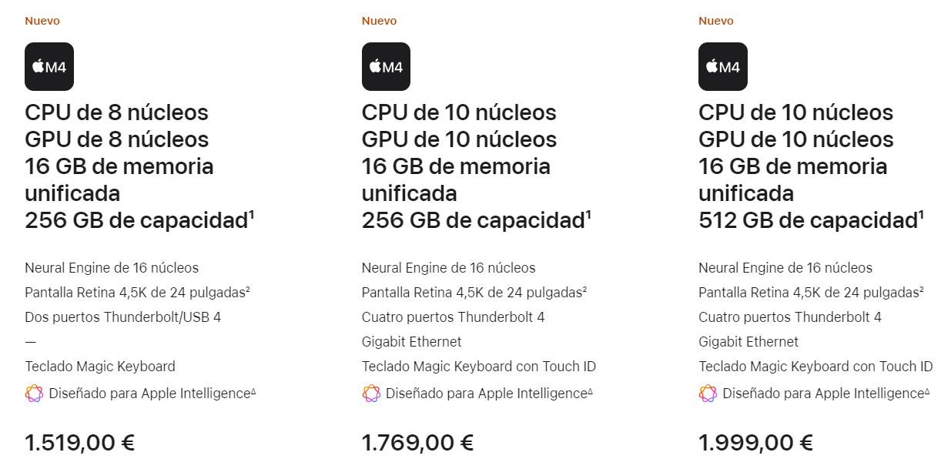Viewport: 951px width, 459px height.
Task: Click the Dos puertos Thunderbolt/USB 4 text
Action: coord(123,317)
